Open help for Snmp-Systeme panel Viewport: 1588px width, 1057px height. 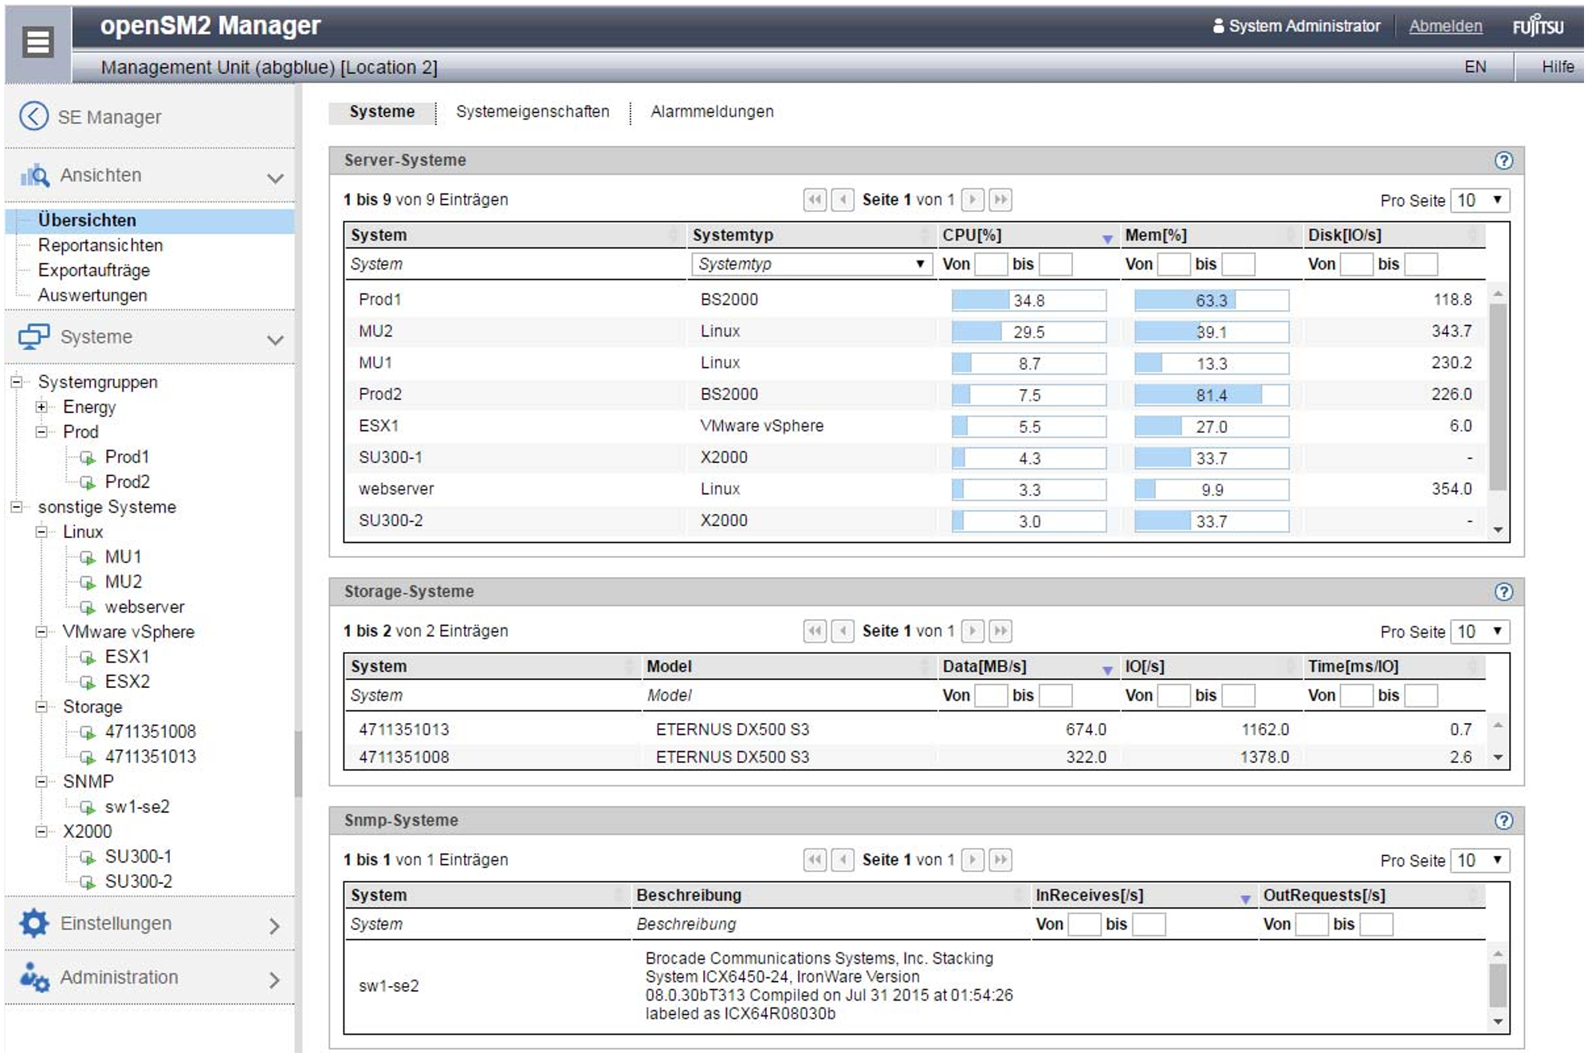pos(1503,820)
